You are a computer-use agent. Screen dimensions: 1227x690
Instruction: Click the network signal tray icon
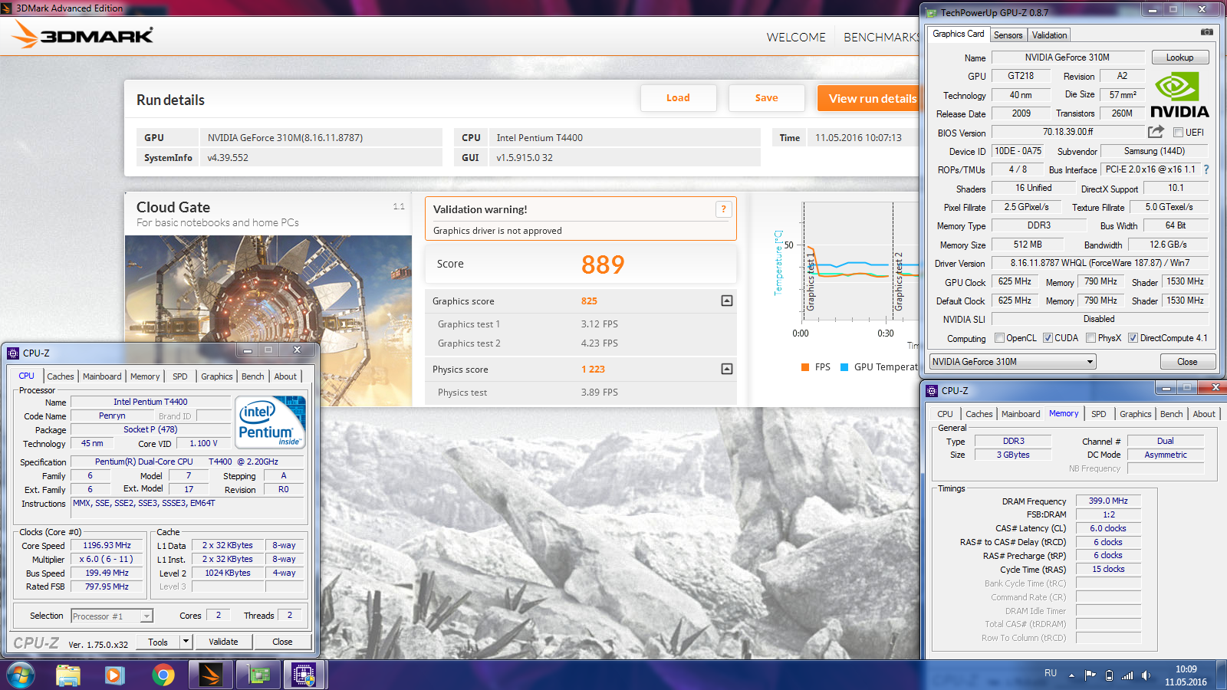1127,675
